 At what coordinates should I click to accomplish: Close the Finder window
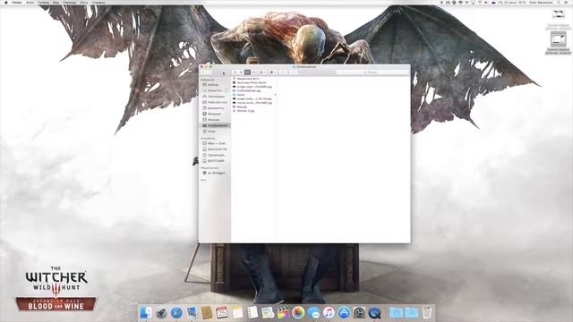[x=201, y=67]
